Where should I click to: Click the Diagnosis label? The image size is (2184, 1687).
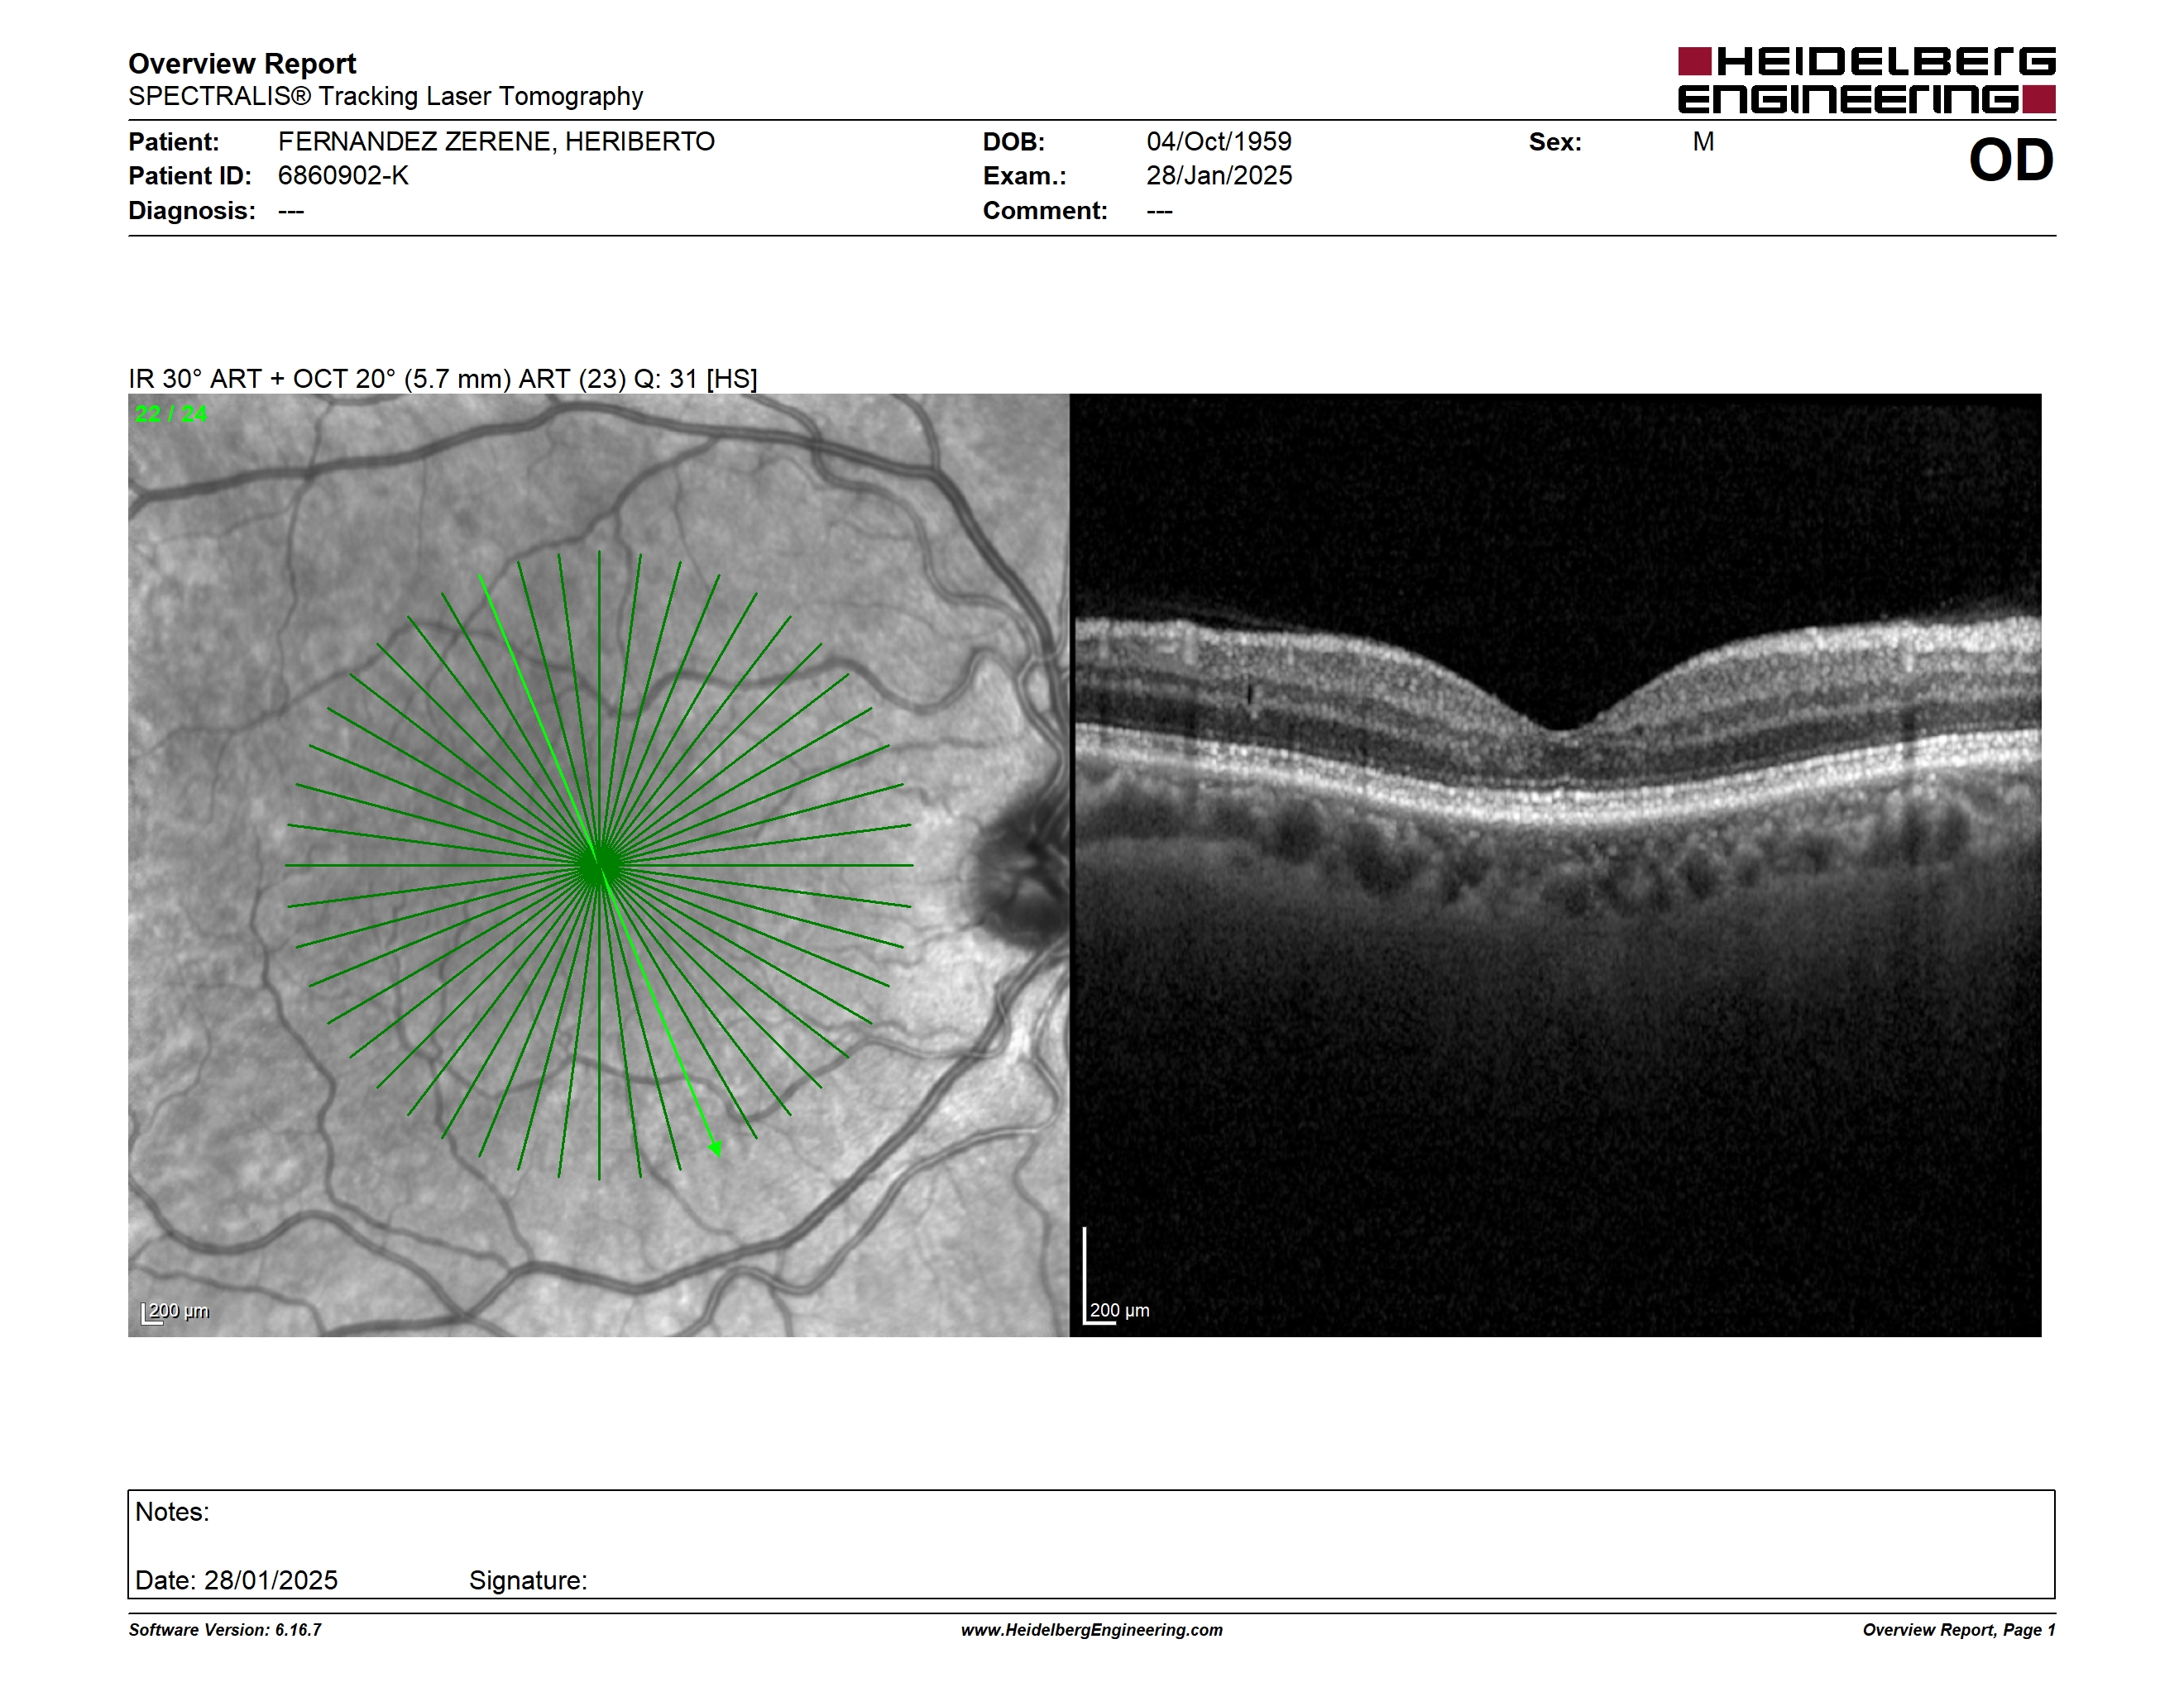(x=192, y=211)
